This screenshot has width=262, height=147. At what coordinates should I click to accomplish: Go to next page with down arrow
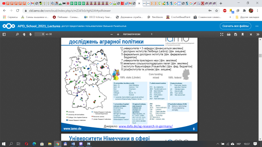tap(30, 34)
